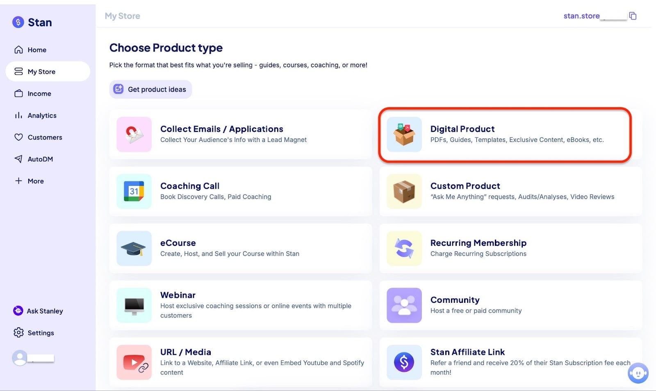This screenshot has width=656, height=391.
Task: Click 'Book Discovery Calls, Paid Coaching' text
Action: [x=216, y=197]
